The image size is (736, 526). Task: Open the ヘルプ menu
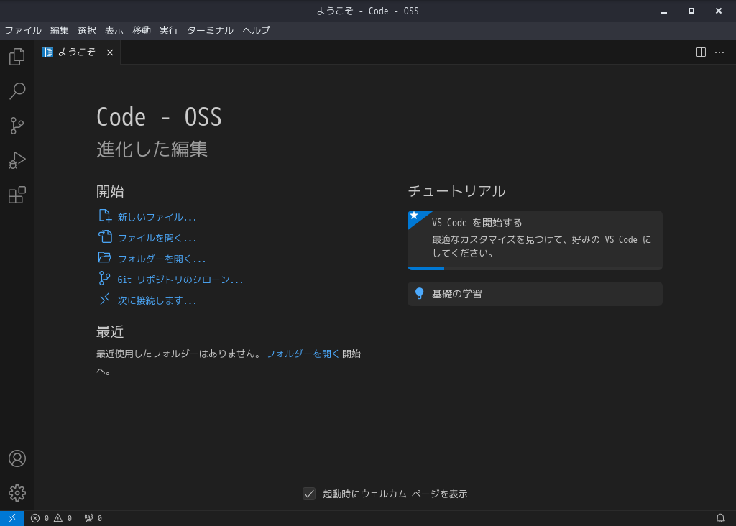[256, 30]
